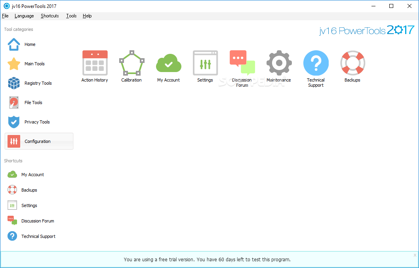Click the Main Tools star icon
This screenshot has height=268, width=419.
tap(14, 64)
